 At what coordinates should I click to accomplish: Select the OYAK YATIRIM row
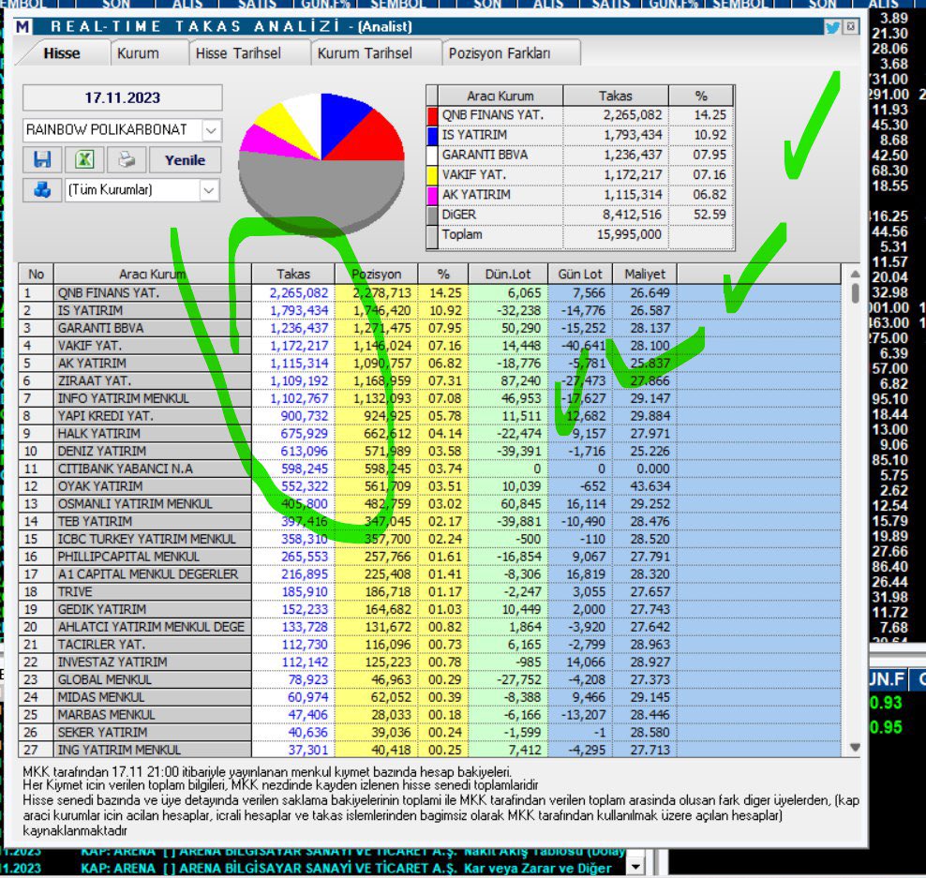click(x=430, y=486)
